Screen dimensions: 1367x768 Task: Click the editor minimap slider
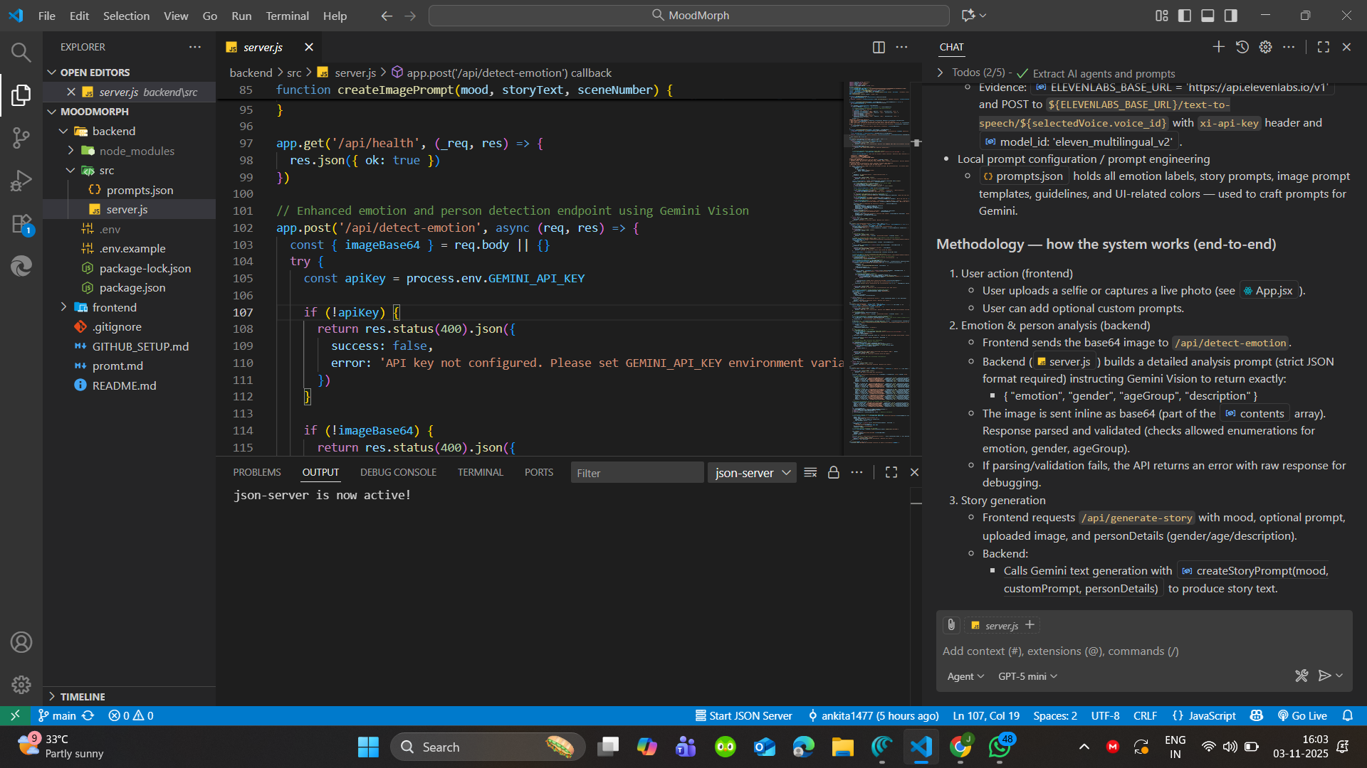pyautogui.click(x=879, y=141)
